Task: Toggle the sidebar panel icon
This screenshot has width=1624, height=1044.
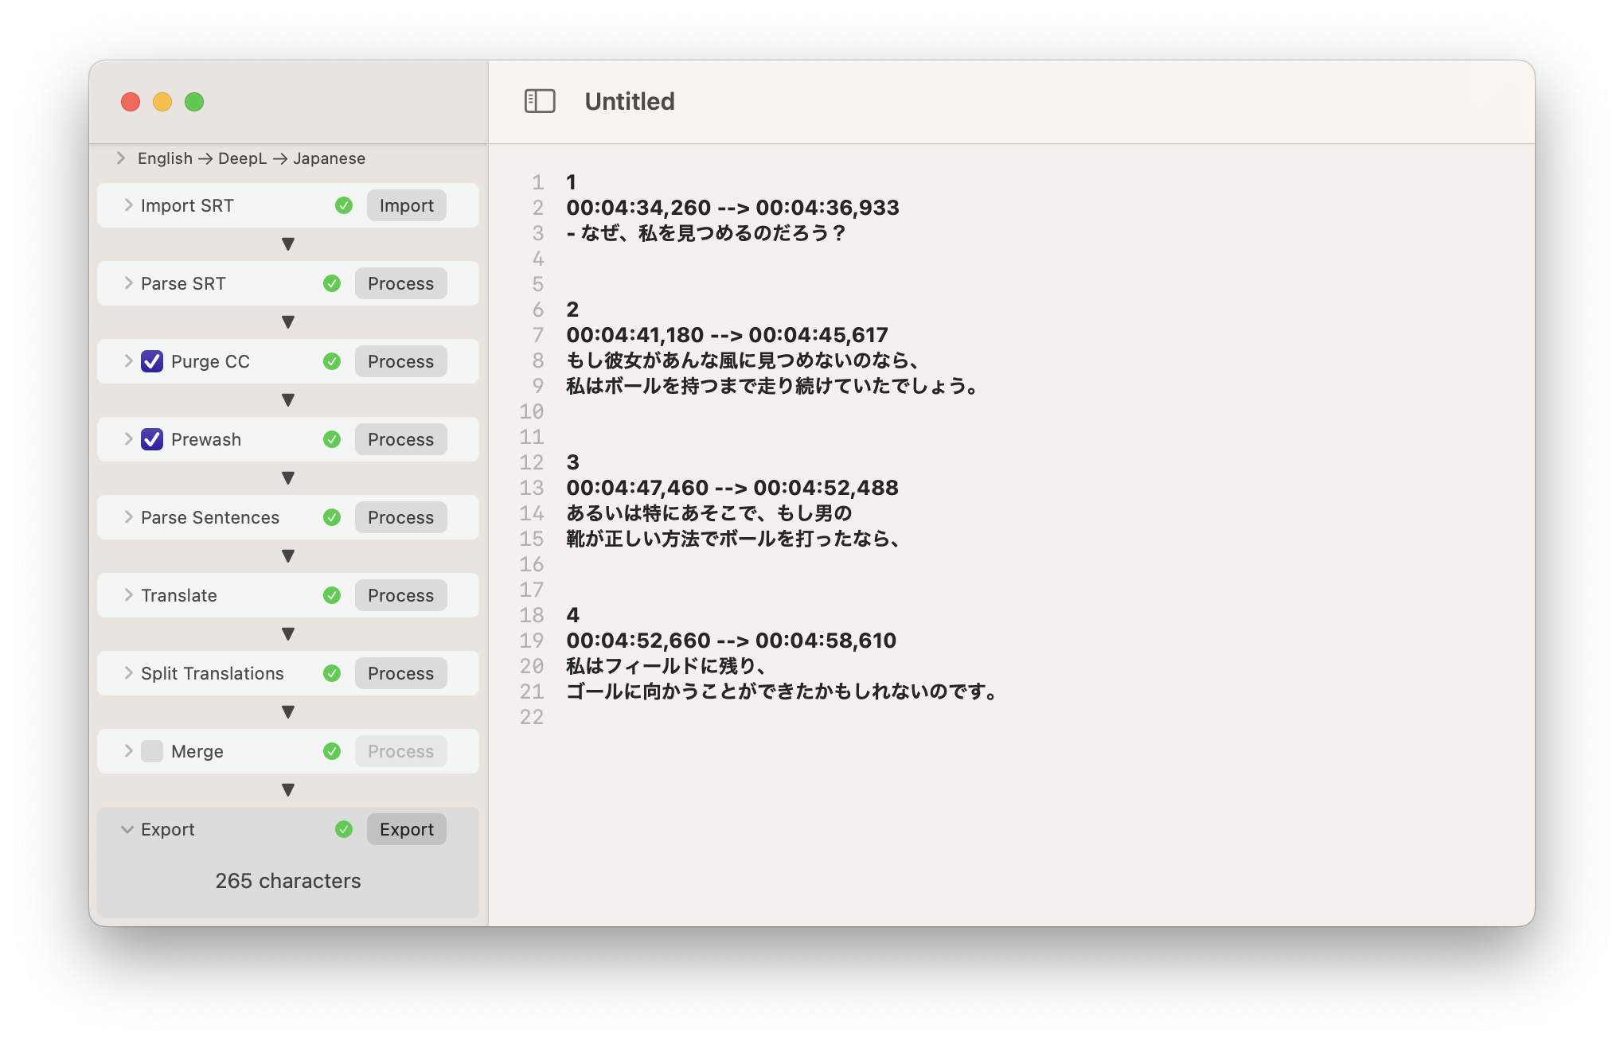Action: click(540, 101)
